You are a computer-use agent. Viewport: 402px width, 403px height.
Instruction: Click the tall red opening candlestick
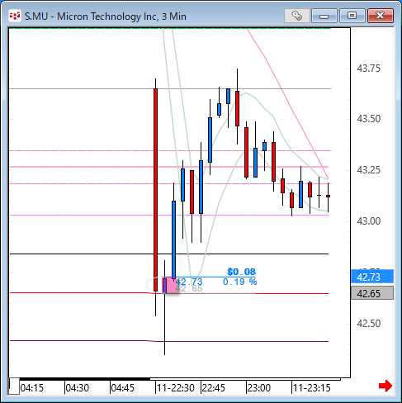click(x=155, y=189)
